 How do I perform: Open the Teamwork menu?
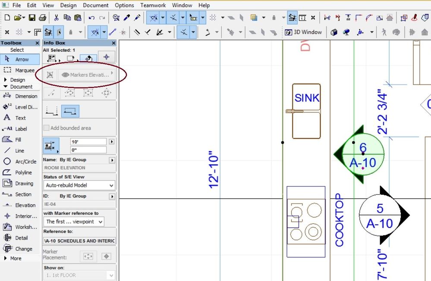point(153,5)
